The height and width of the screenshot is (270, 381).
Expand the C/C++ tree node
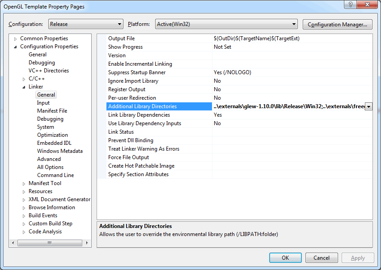24,79
